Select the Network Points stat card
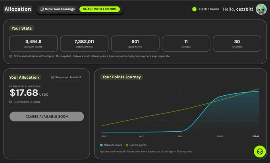Image resolution: width=270 pixels, height=163 pixels. pos(33,44)
